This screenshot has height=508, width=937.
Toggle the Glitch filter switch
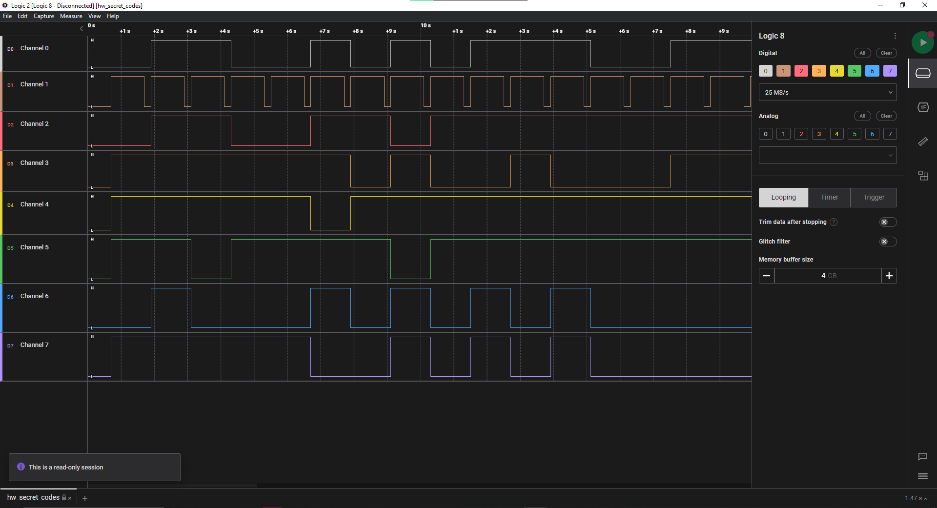(x=888, y=242)
